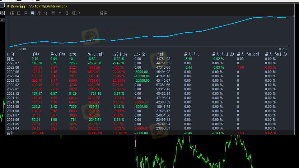Select the highlighted 月 monthly tab

(32, 13)
